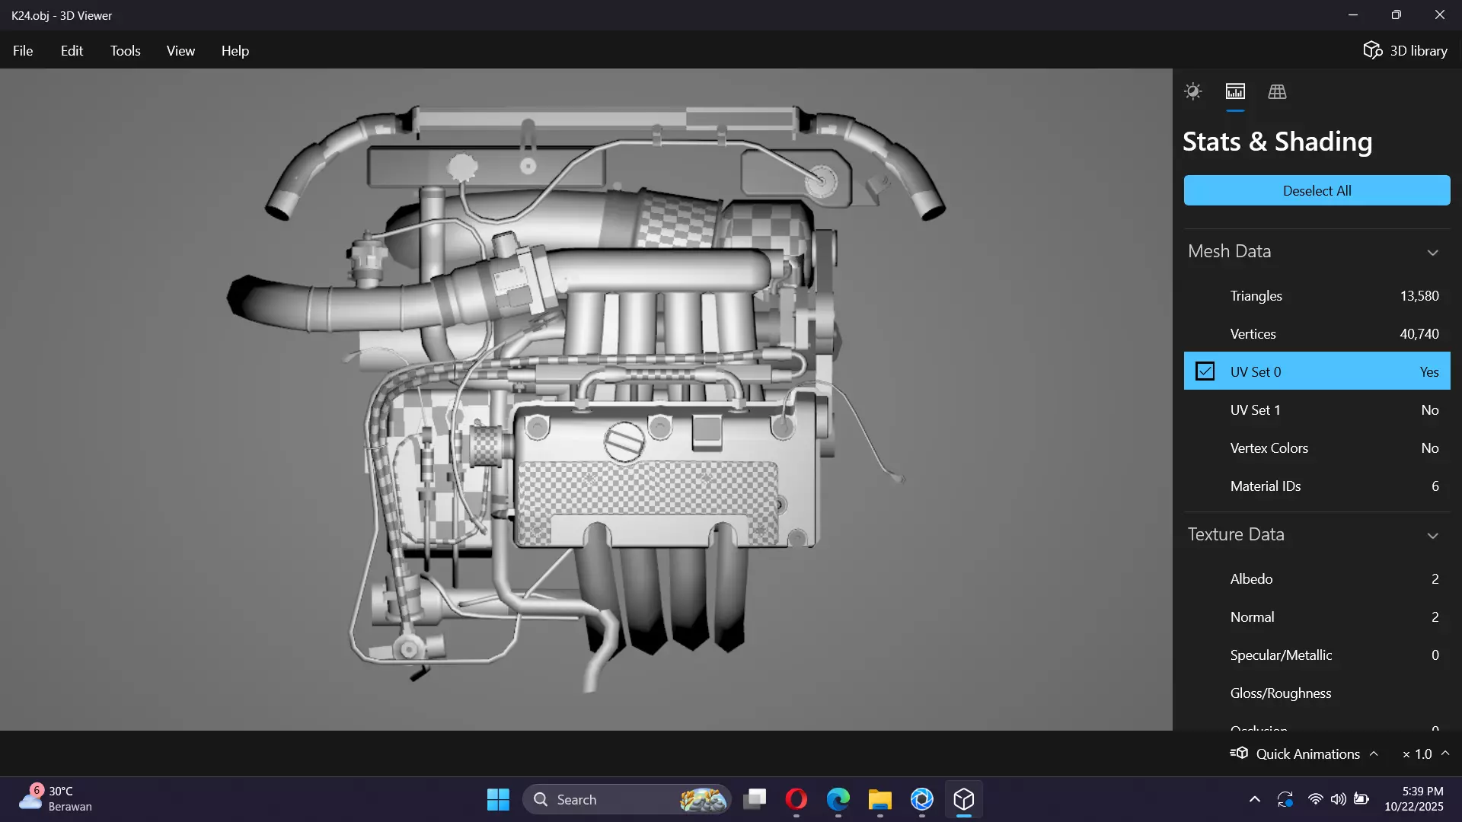1462x822 pixels.
Task: Open the File menu
Action: pos(23,50)
